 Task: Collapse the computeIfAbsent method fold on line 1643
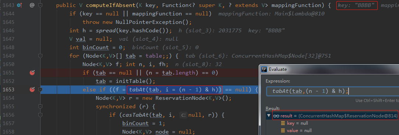[x=40, y=5]
